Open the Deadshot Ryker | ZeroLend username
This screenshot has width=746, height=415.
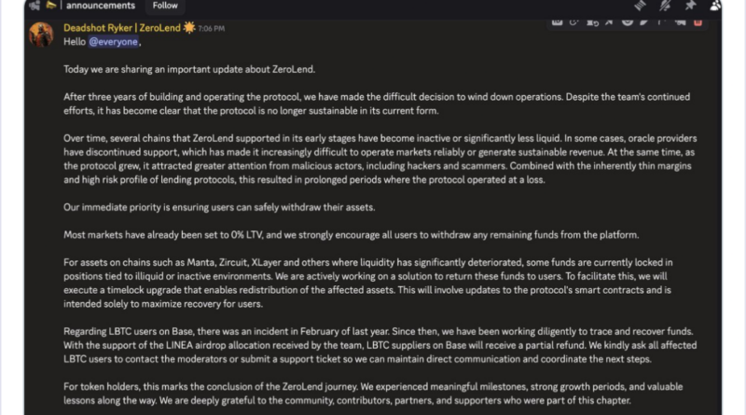122,28
